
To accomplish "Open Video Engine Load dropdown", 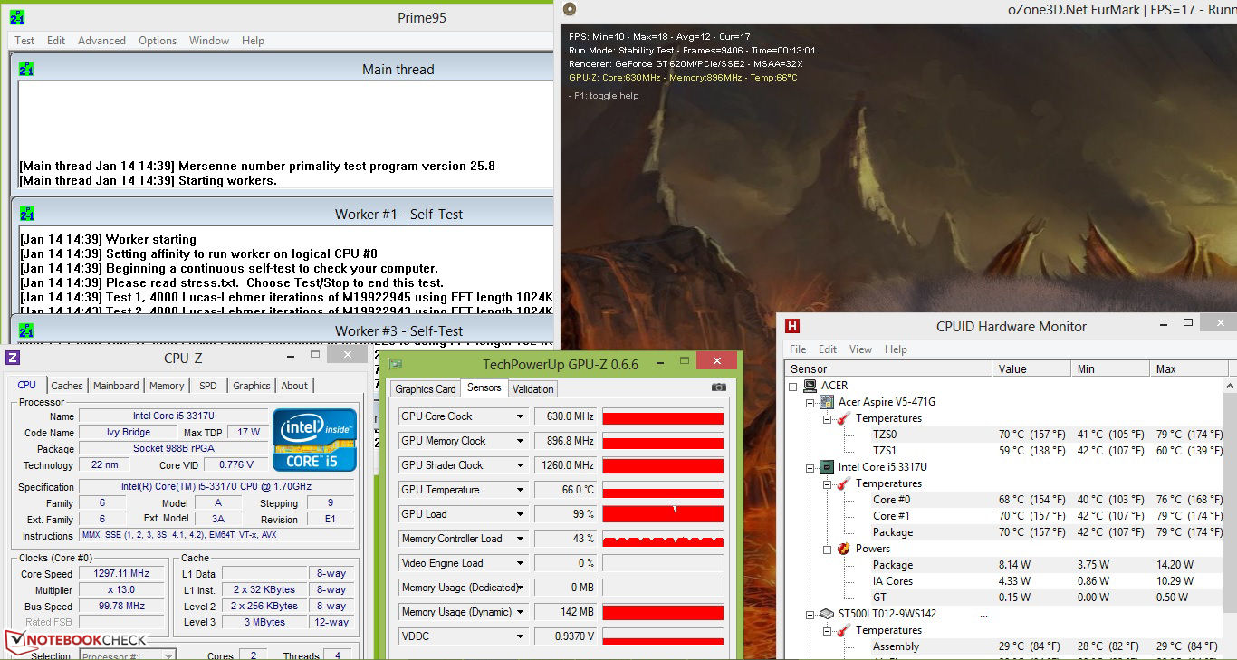I will pyautogui.click(x=520, y=563).
